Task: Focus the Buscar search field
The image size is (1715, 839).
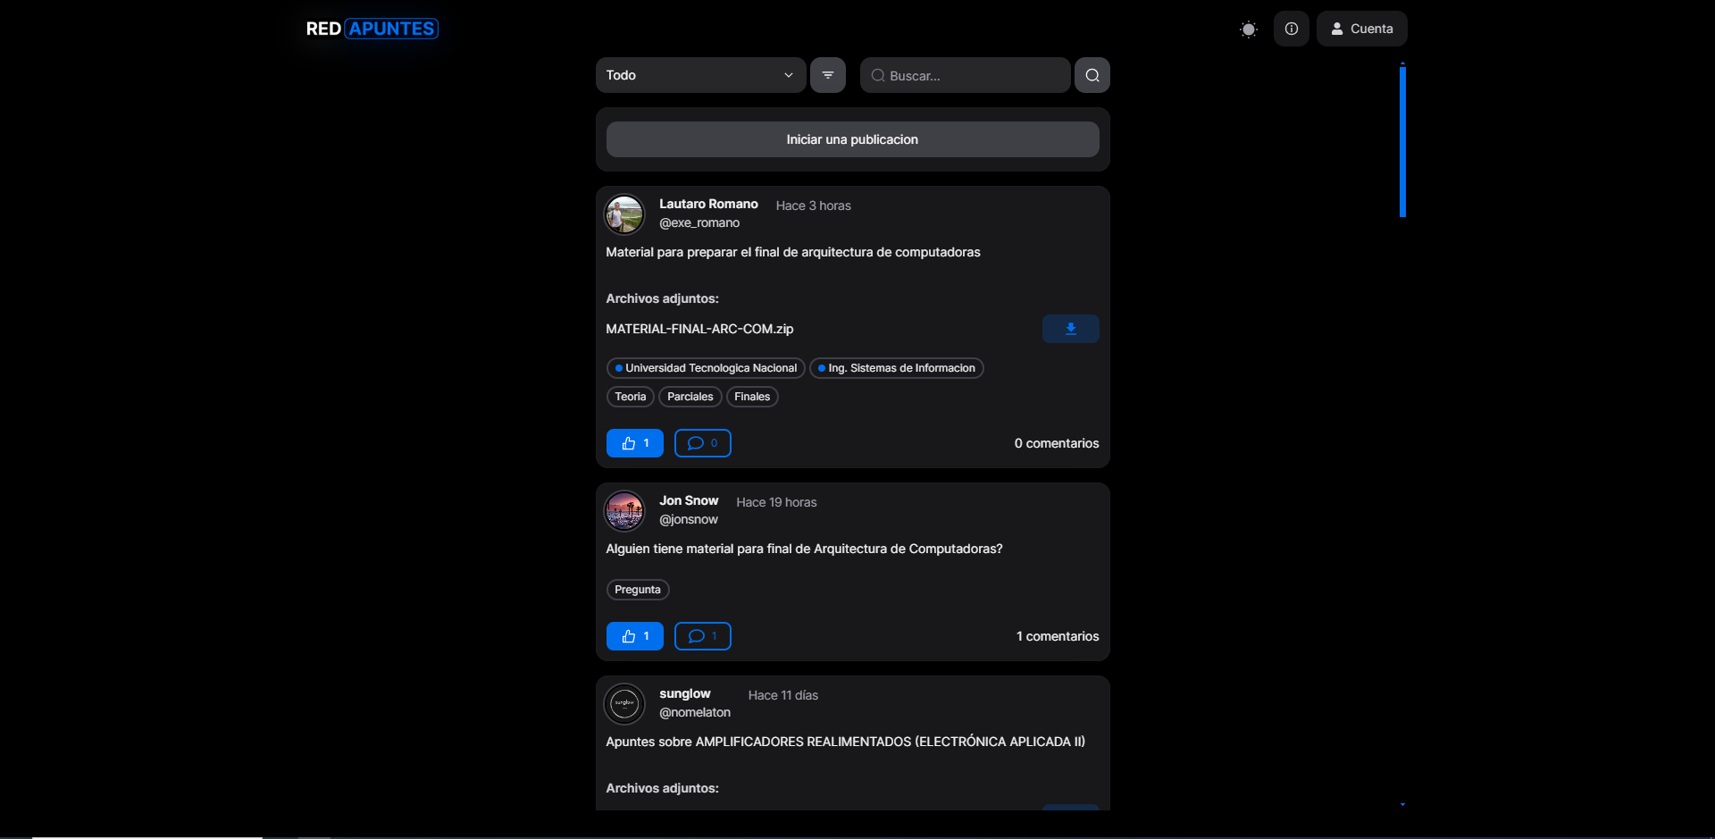Action: click(x=965, y=75)
